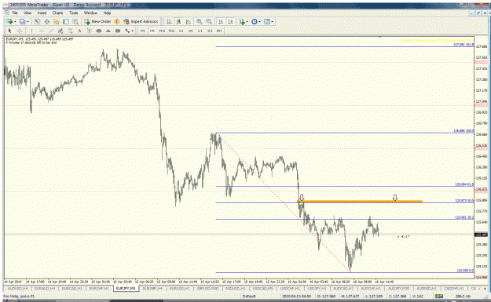Image resolution: width=491 pixels, height=302 pixels.
Task: Toggle chart Auto Scroll icon
Action: pos(221,22)
